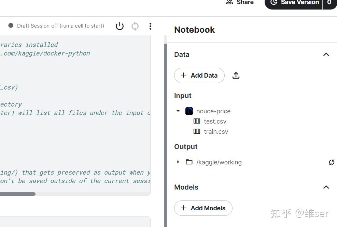This screenshot has width=337, height=227.
Task: Click the Save Version button
Action: pos(295,3)
